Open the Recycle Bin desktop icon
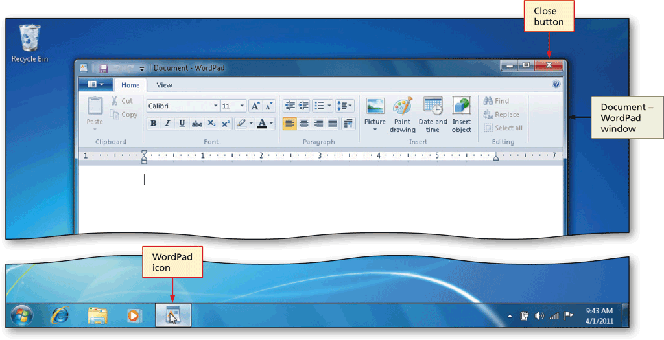The height and width of the screenshot is (340, 664). [30, 43]
